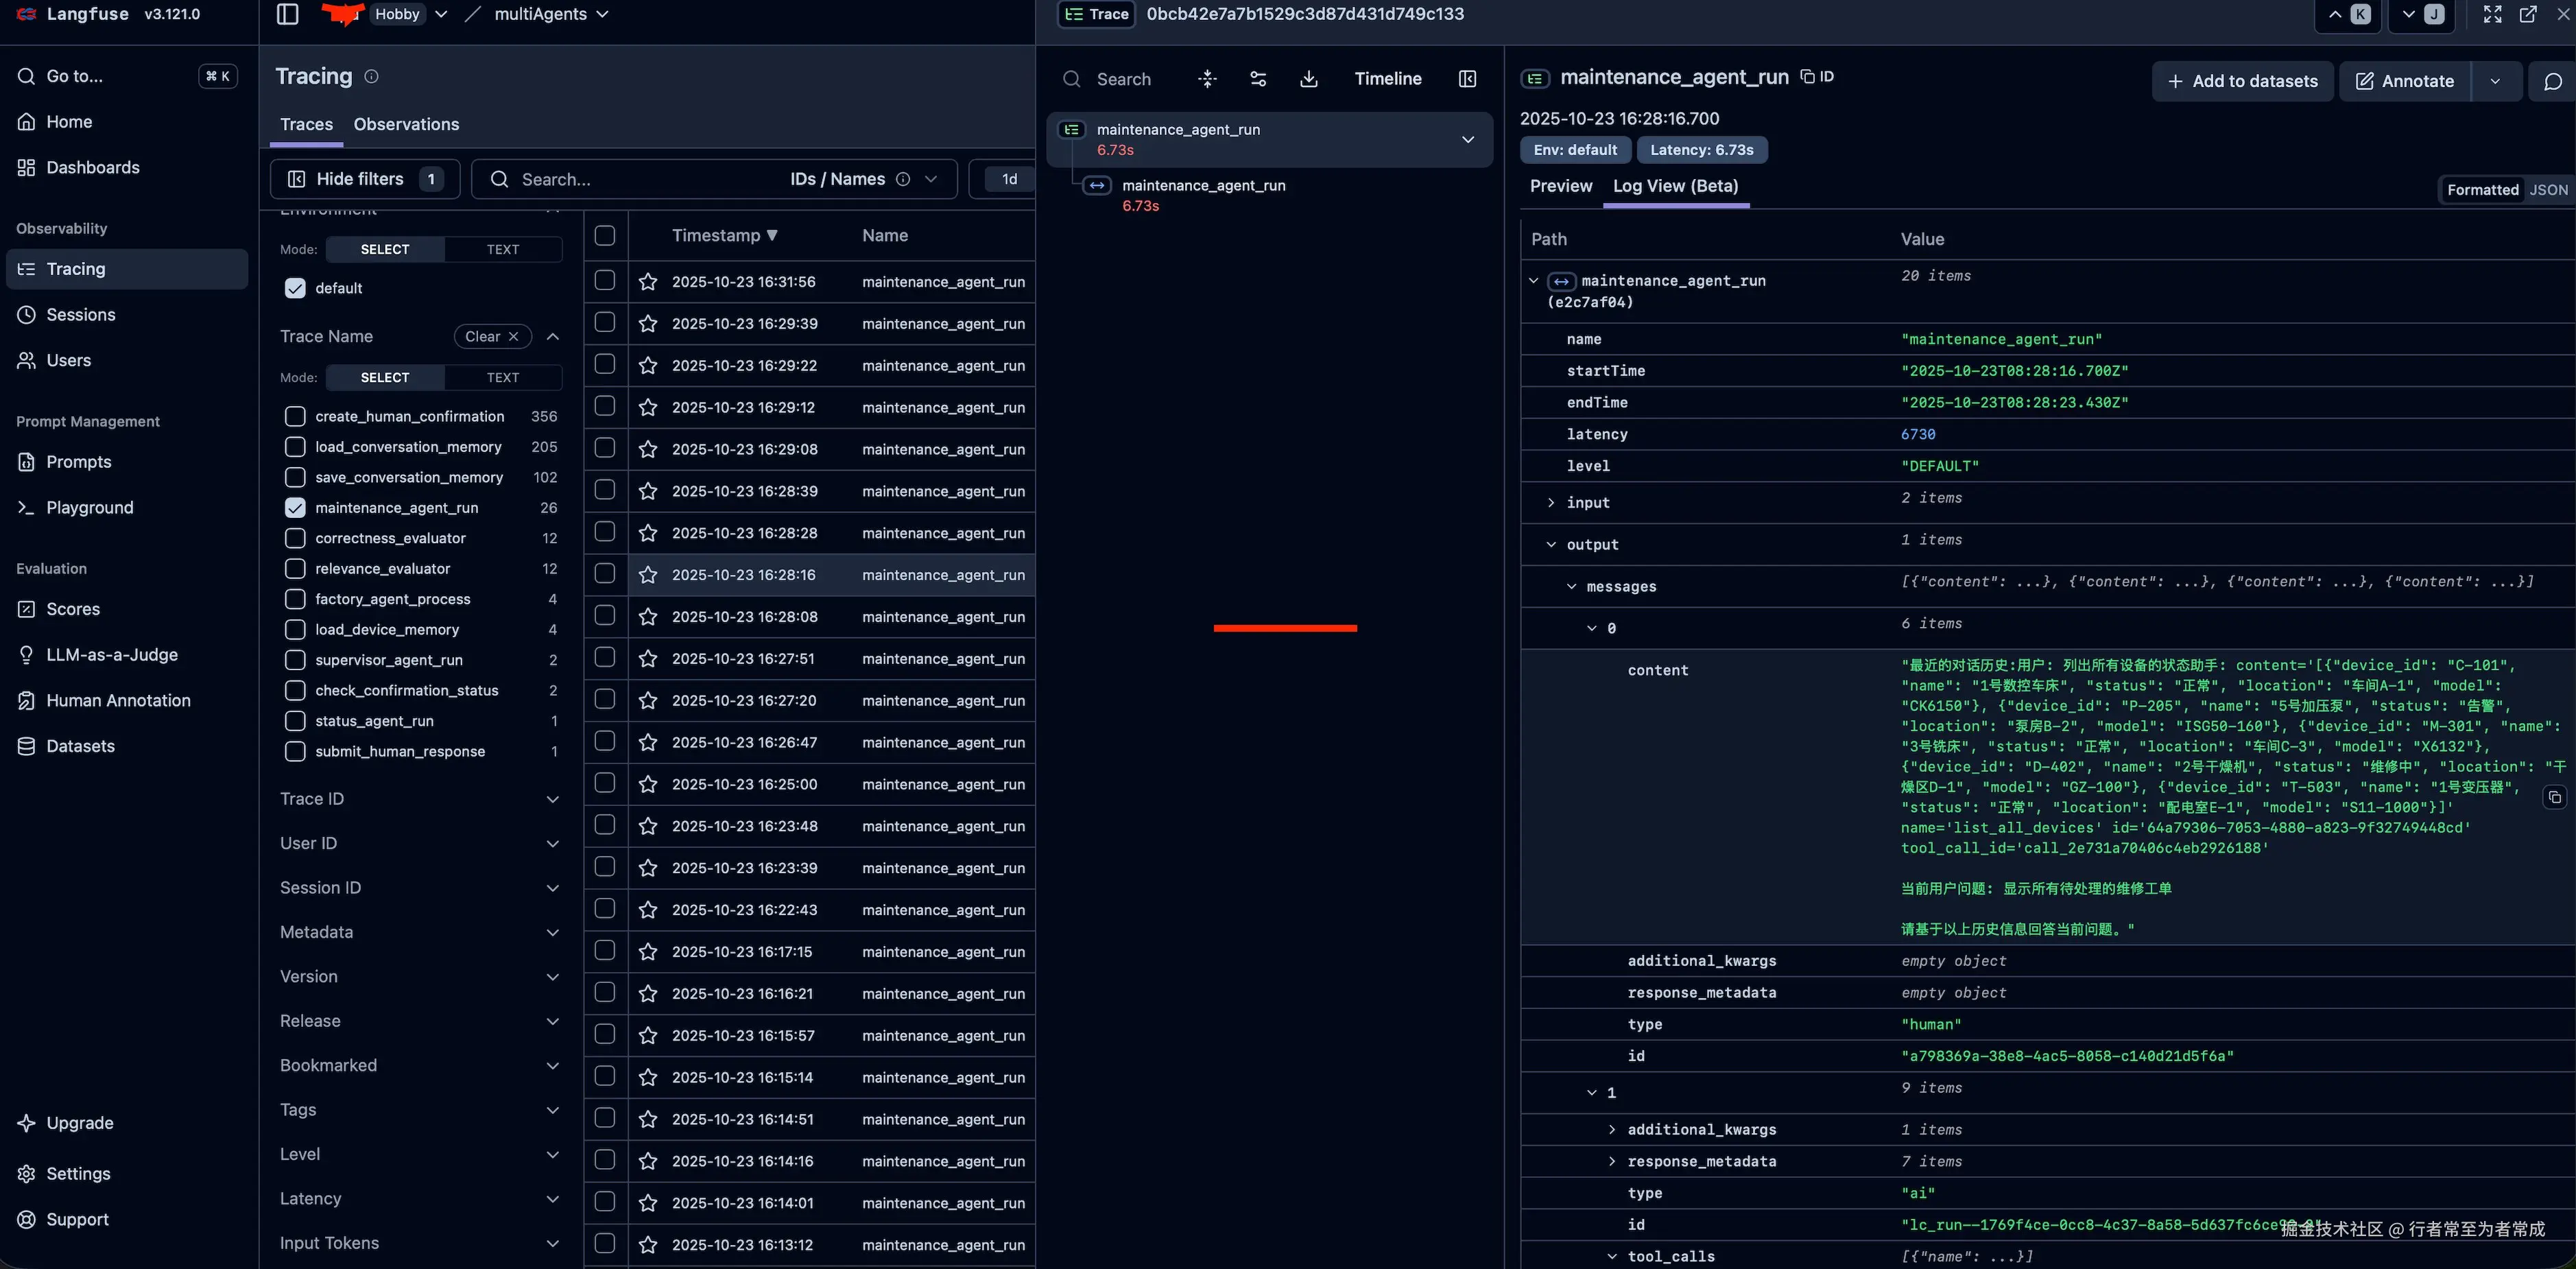Open trace in new tab icon

[2527, 14]
